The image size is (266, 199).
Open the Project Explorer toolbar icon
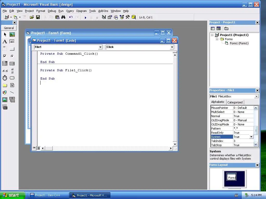[104, 17]
